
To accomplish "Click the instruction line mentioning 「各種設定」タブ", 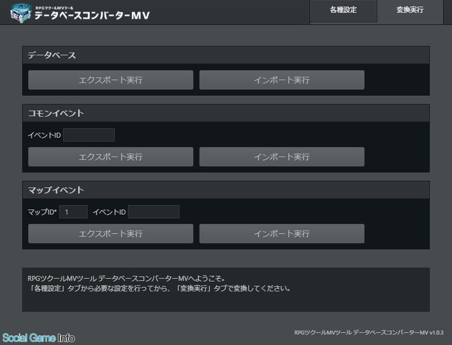I will coord(159,288).
